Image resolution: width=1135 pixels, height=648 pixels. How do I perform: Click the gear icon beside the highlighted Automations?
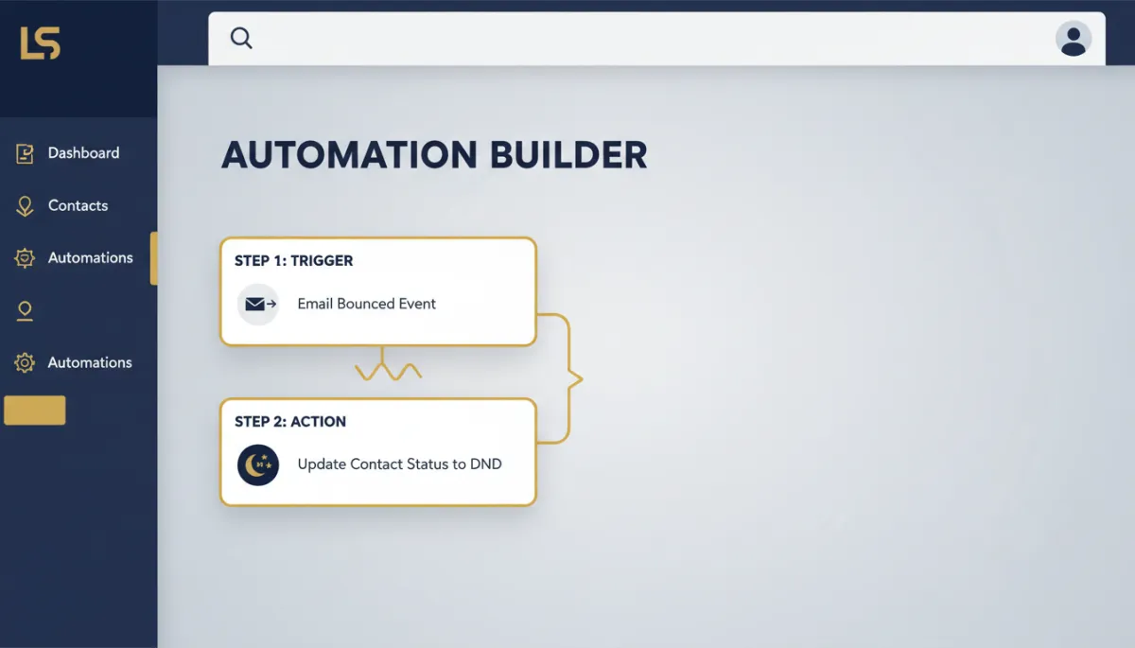[26, 258]
